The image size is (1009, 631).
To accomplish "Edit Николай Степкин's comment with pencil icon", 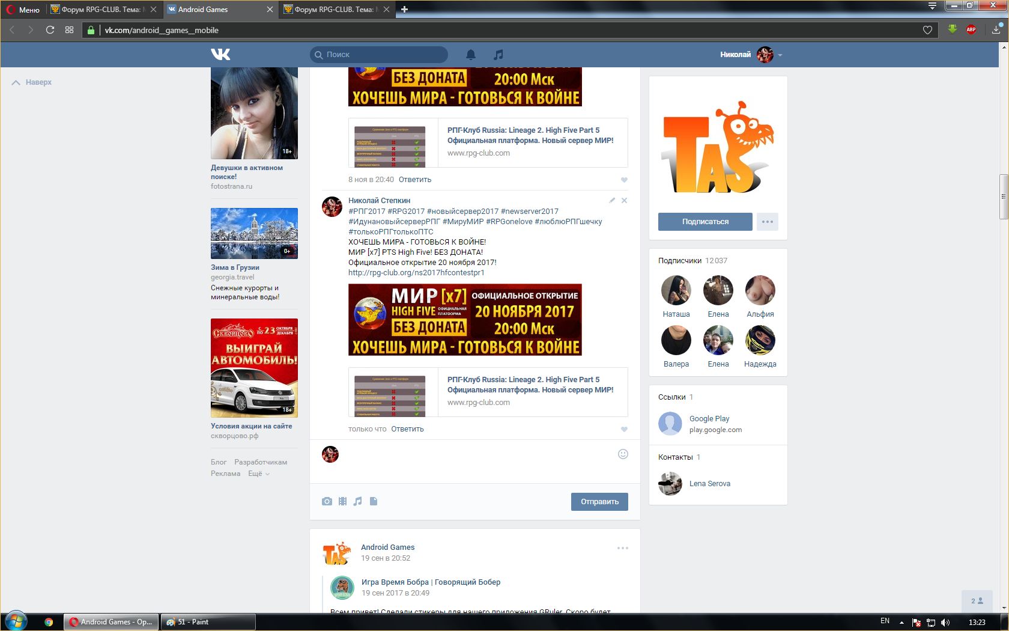I will 612,200.
